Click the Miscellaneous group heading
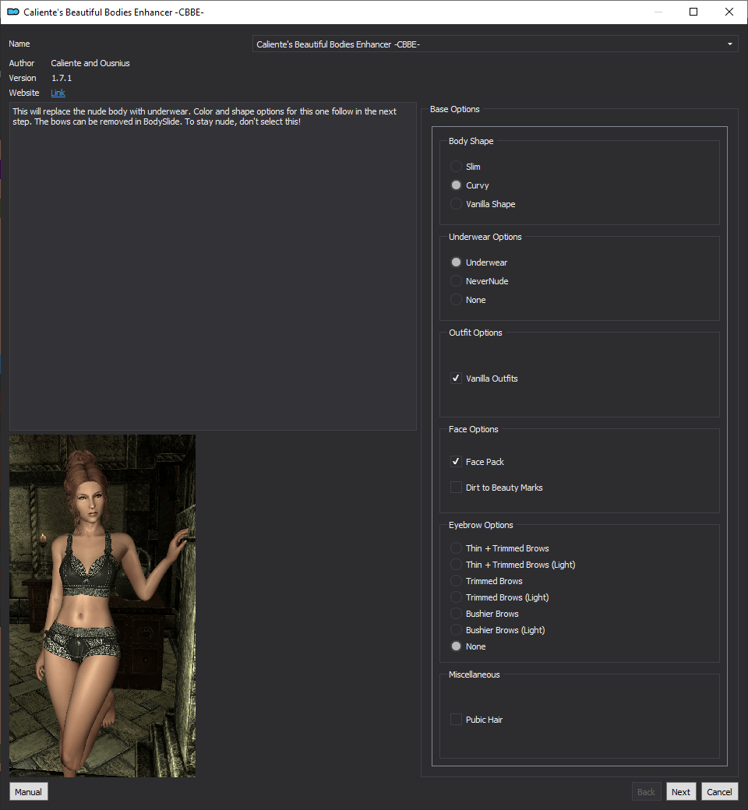Viewport: 748px width, 810px height. point(474,674)
